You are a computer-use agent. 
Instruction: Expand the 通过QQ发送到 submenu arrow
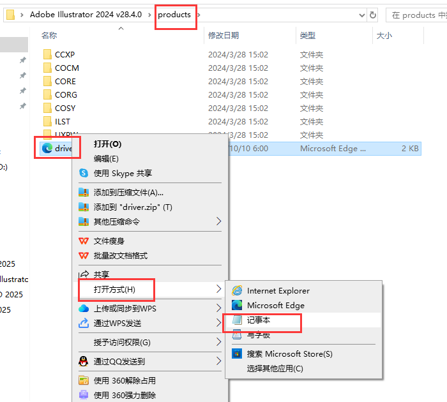coord(218,361)
